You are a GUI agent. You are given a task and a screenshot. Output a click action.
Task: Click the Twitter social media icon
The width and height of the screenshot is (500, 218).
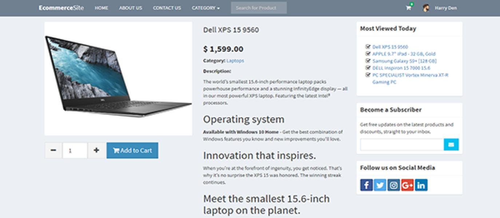pos(380,185)
